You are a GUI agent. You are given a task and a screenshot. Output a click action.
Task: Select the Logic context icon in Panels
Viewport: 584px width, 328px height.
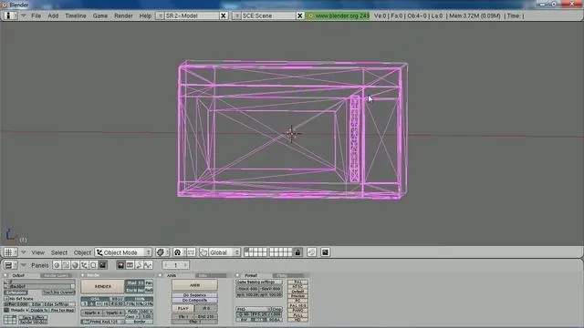pos(57,265)
